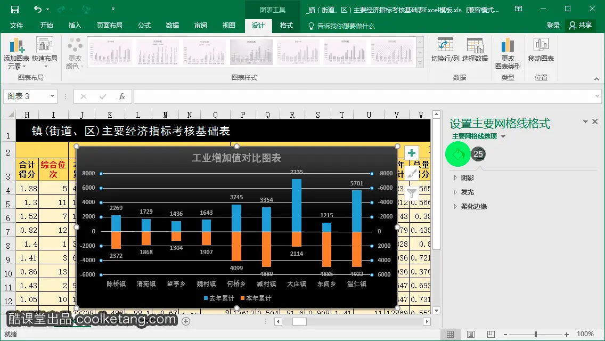Click the 移动图表 button
Screen dimensions: 605x341
[541, 50]
